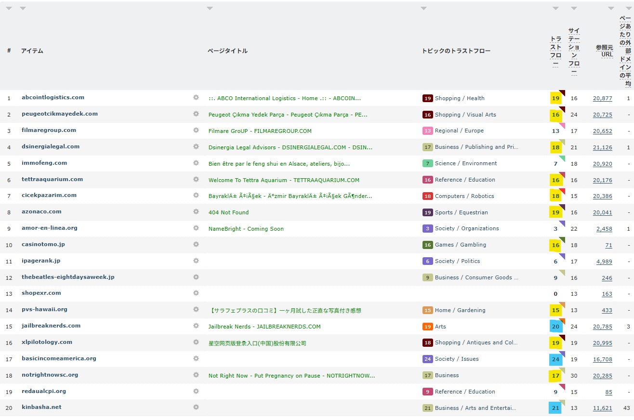
Task: Open gear options for amor-en-linea.org
Action: pyautogui.click(x=196, y=228)
